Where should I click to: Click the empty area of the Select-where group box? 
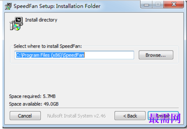pos(94,61)
